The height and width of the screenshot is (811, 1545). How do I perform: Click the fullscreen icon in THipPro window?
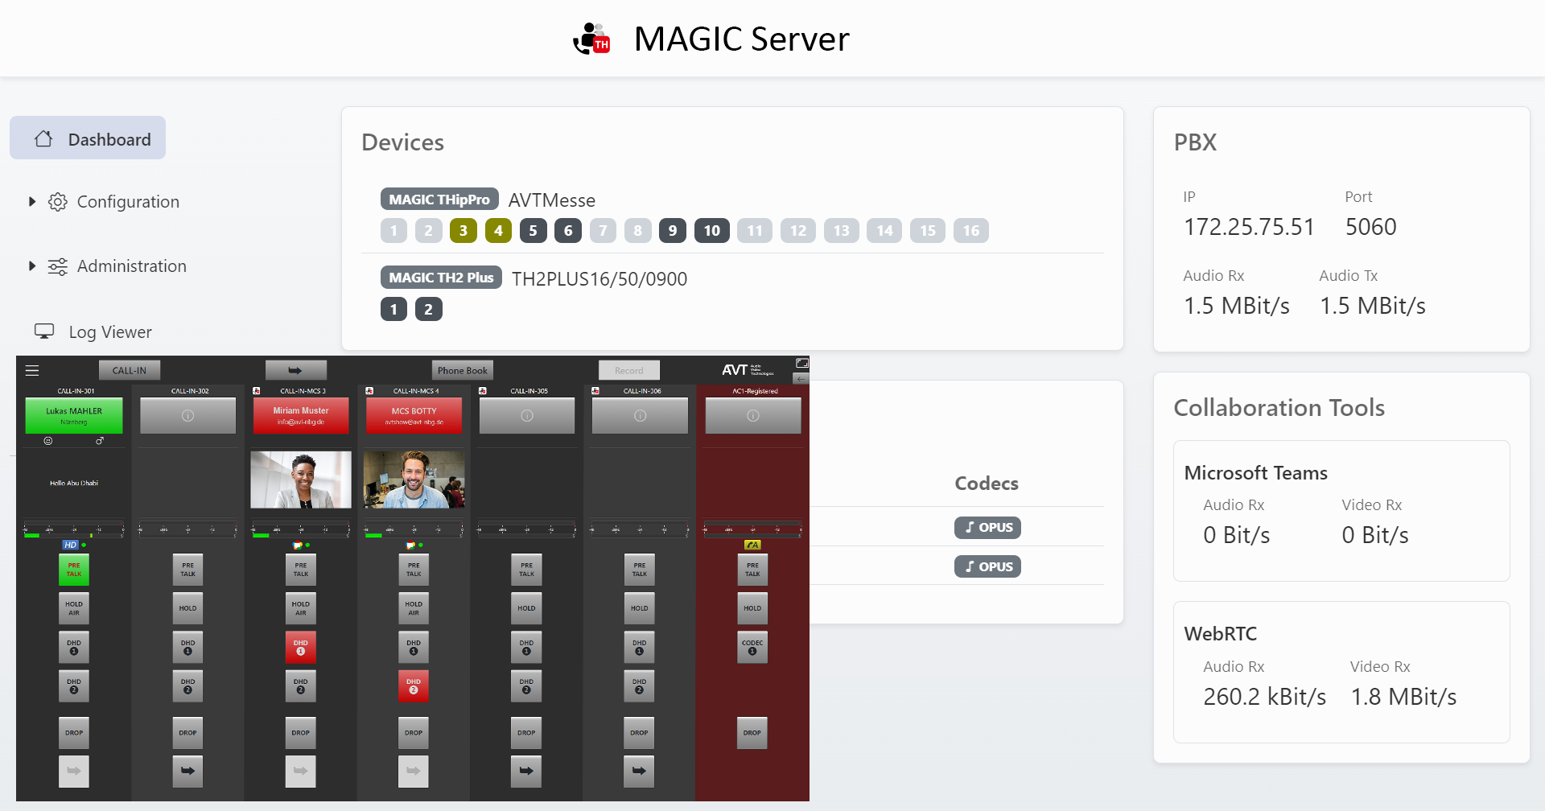(x=801, y=364)
